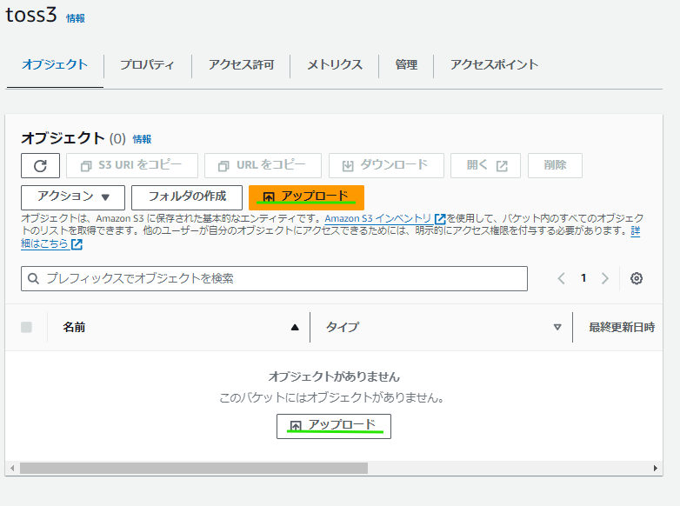
Task: Go to previous page chevron
Action: (x=561, y=278)
